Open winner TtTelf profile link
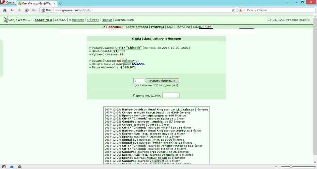Viewport: 317px width, 169px height. pos(165,149)
